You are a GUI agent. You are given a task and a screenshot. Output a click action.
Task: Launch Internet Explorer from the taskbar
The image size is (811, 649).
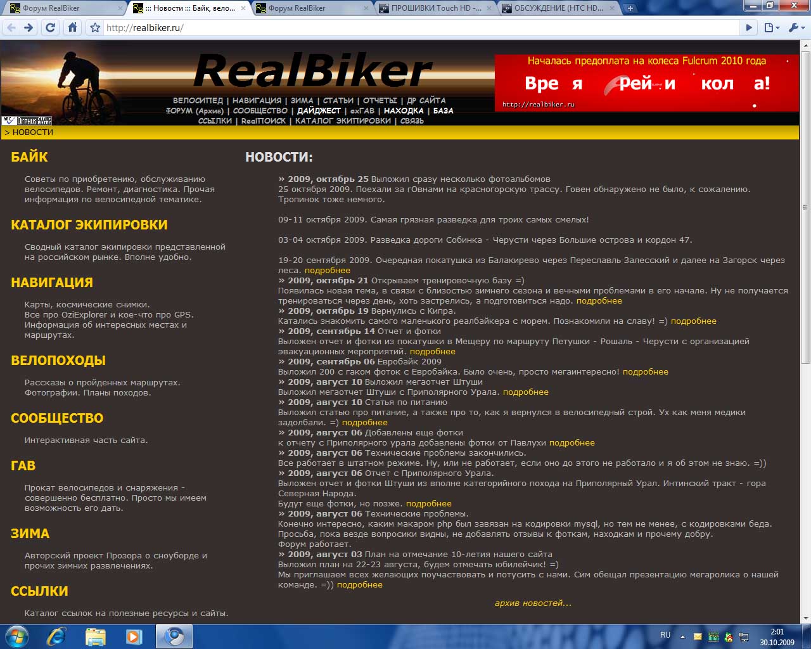(56, 636)
